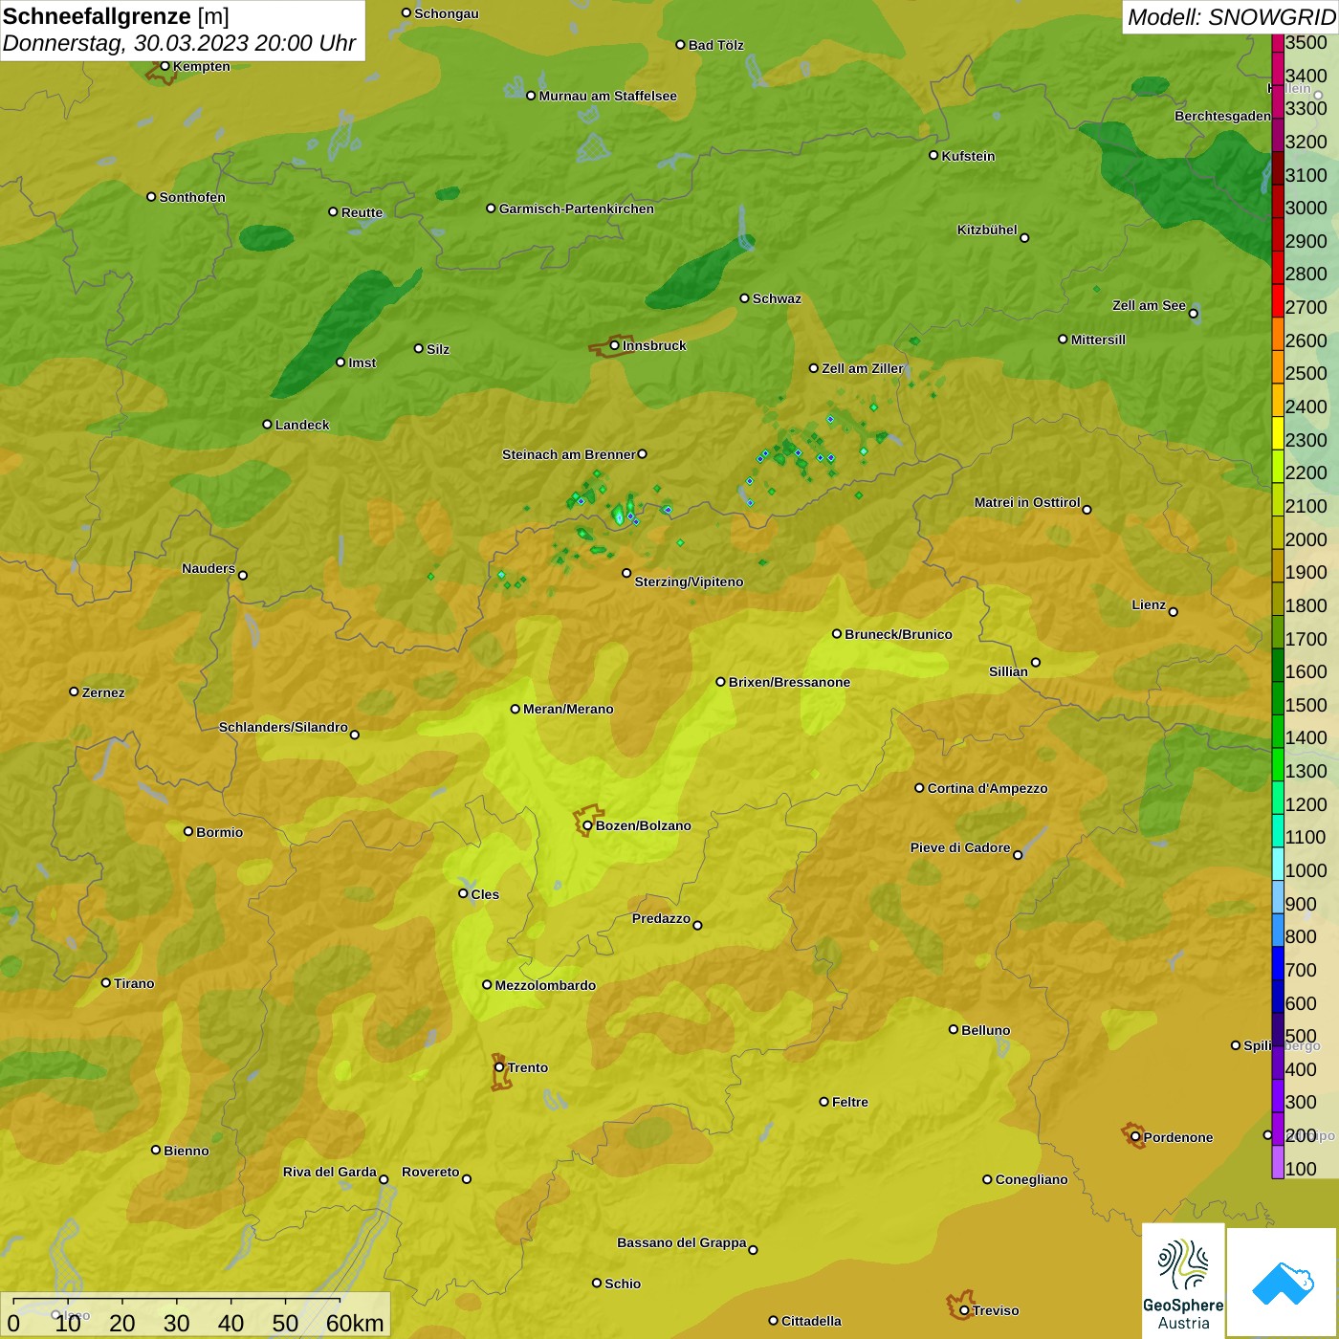Click the Kitzbühel marker dot
1339x1339 pixels.
tap(1024, 238)
